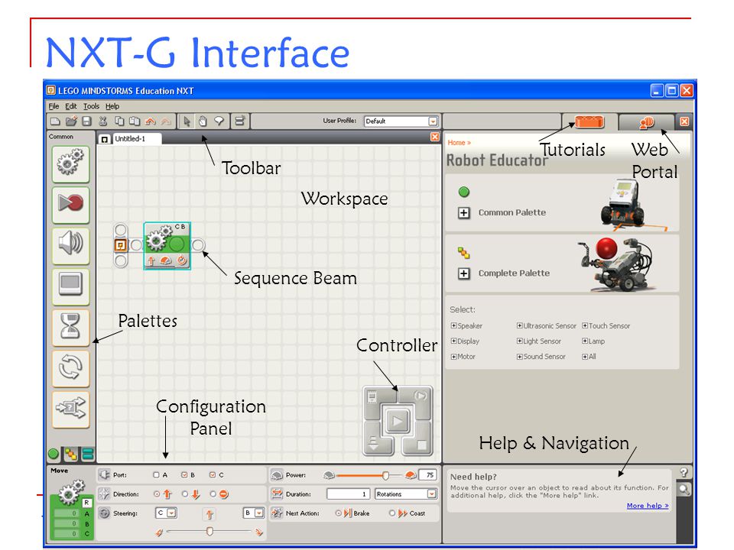Expand the Touch Sensor selection

585,326
